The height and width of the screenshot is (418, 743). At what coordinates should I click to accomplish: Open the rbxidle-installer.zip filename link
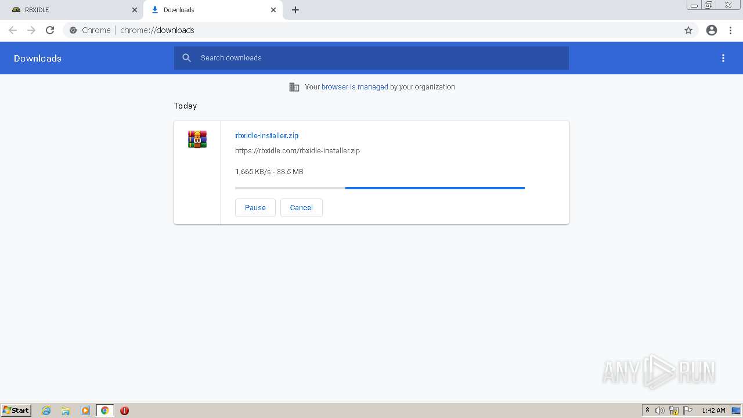pos(267,135)
